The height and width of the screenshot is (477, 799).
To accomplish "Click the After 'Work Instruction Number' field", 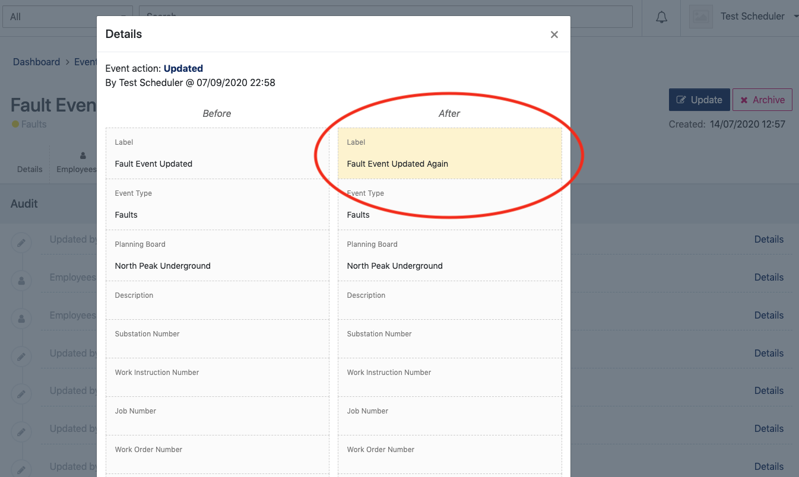I will point(450,377).
